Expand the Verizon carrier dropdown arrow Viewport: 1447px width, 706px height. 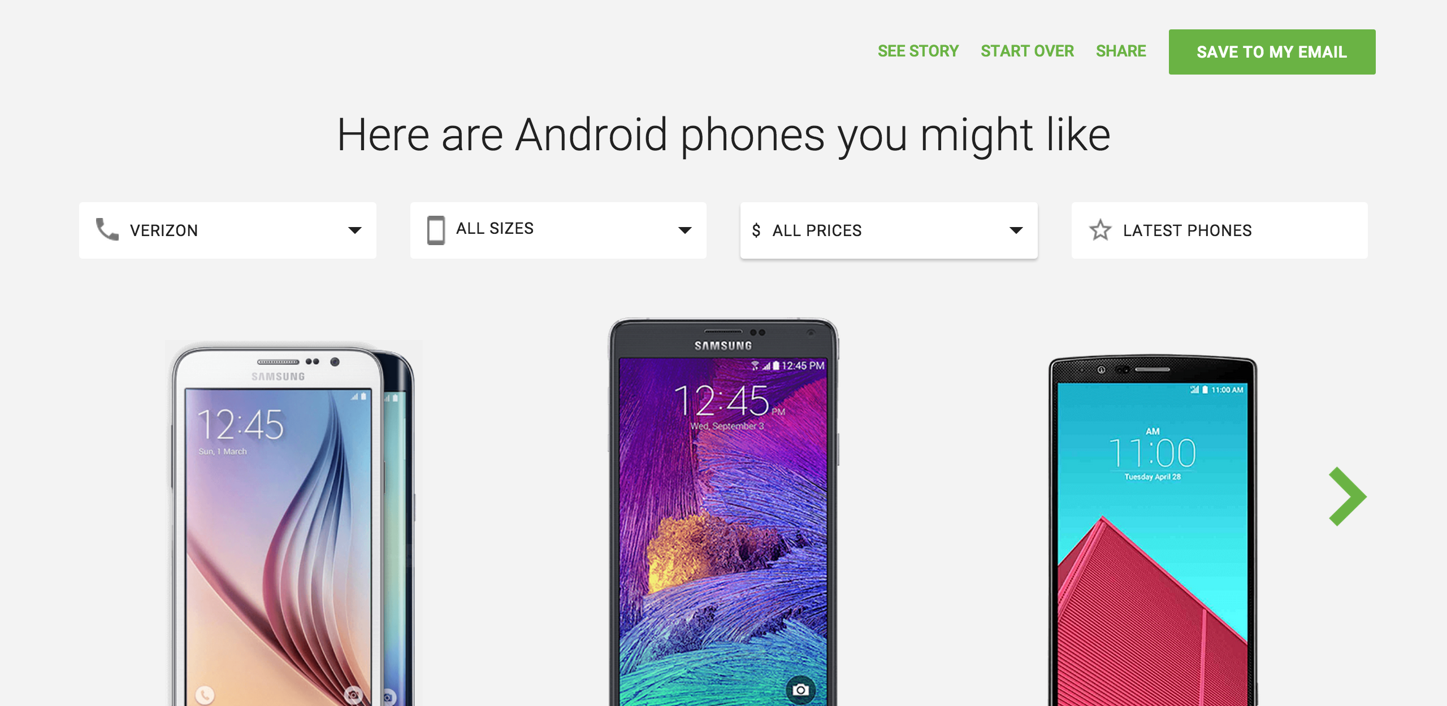tap(355, 230)
